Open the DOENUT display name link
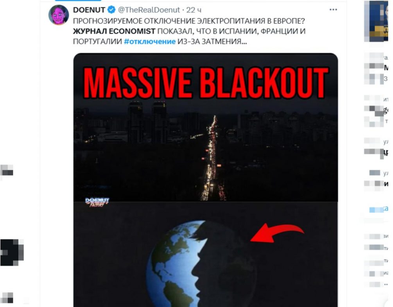Screen dimensions: 393x307 pyautogui.click(x=89, y=9)
